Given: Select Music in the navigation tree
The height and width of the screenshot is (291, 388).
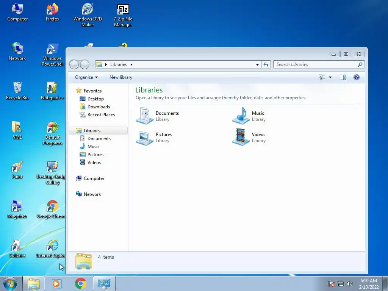Looking at the screenshot, I should tap(94, 147).
